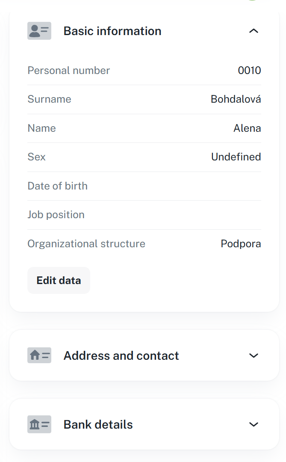Click the Personal number label
The image size is (286, 462).
(x=68, y=71)
